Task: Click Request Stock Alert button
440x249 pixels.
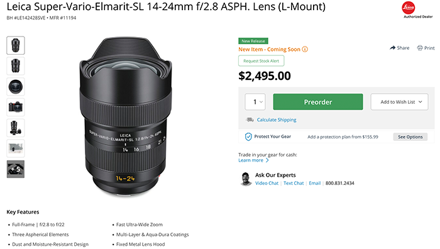Action: coord(261,61)
